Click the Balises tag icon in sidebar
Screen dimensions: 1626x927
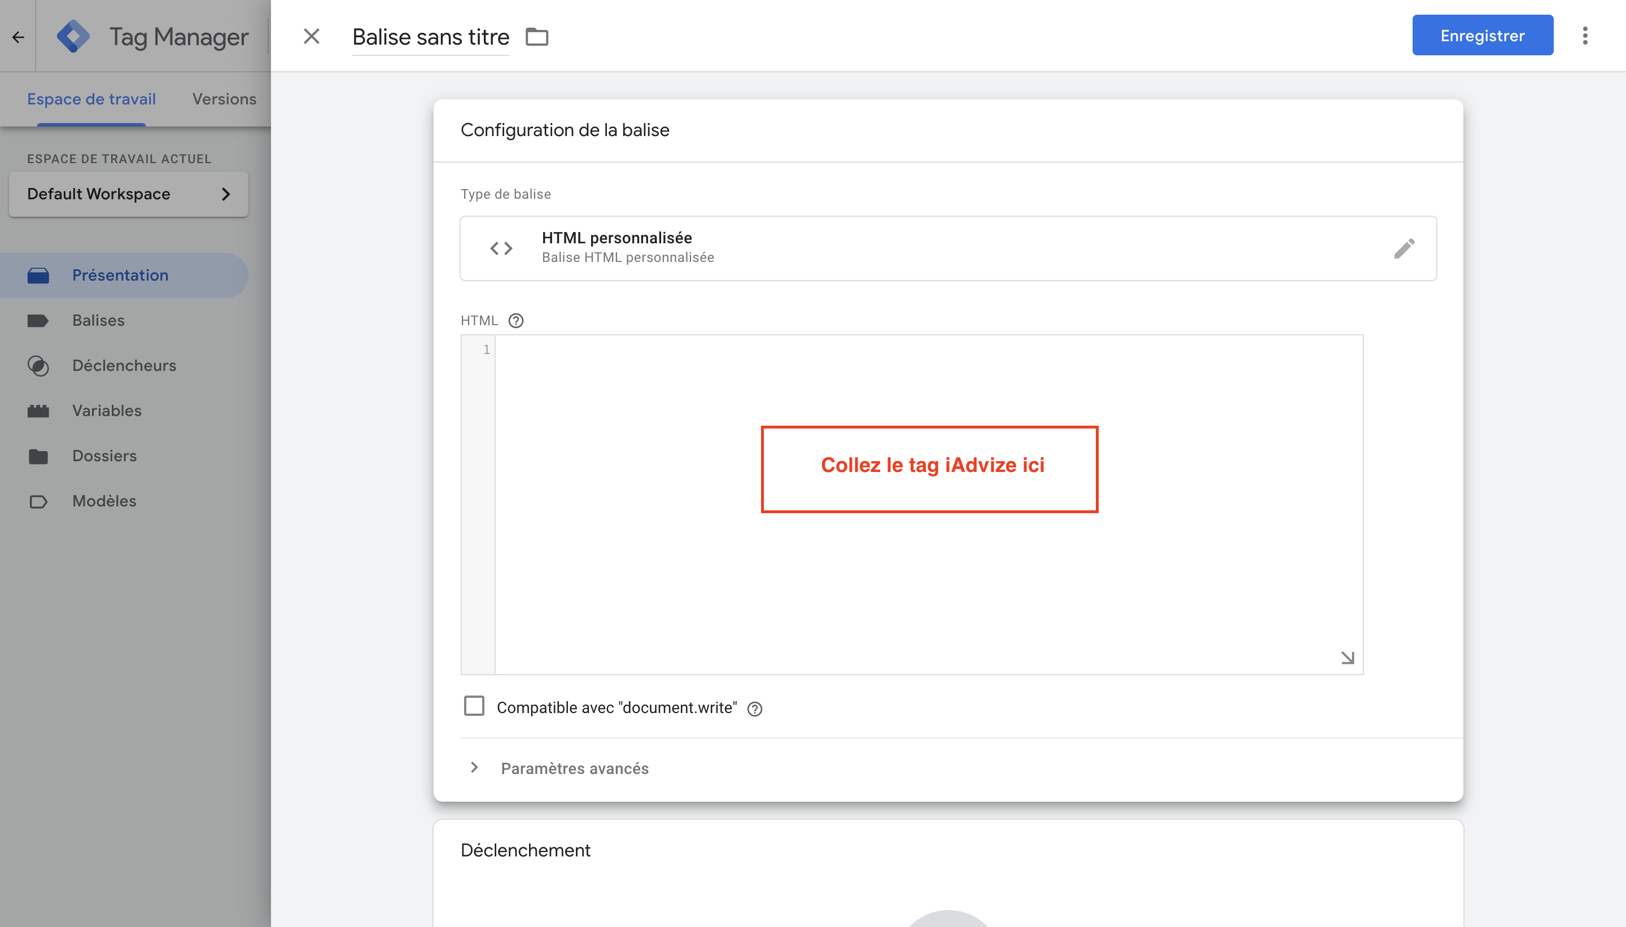(x=38, y=321)
